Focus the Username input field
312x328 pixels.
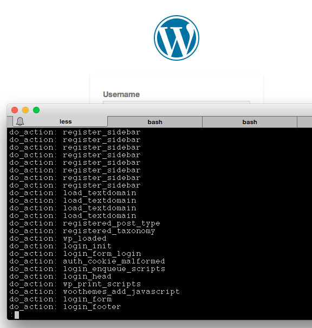point(177,102)
